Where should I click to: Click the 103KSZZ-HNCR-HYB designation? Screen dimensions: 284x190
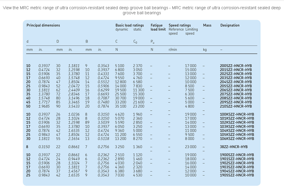tap(237, 126)
